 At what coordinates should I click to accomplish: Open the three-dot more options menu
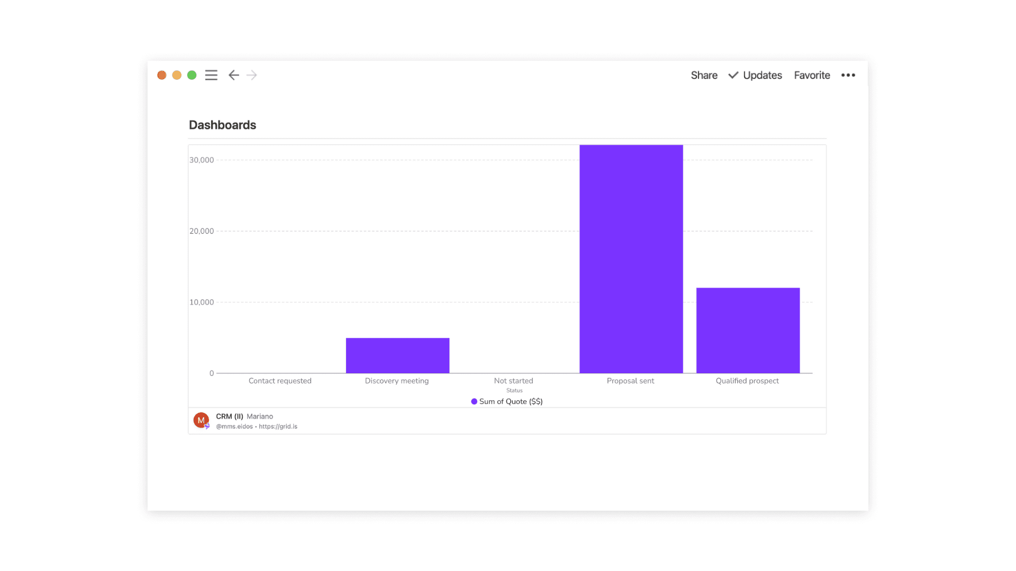[848, 75]
